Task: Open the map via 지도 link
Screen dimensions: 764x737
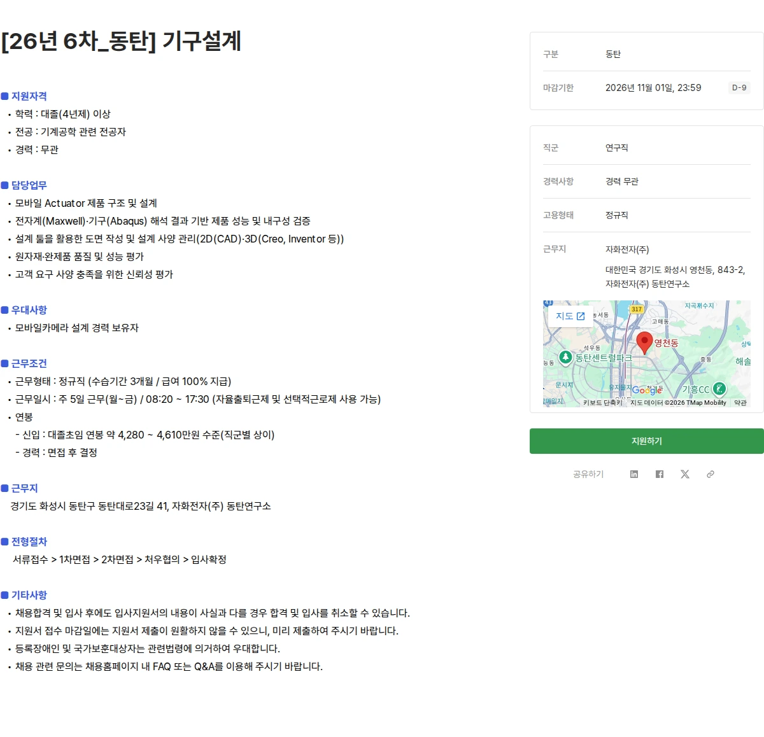Action: point(570,316)
